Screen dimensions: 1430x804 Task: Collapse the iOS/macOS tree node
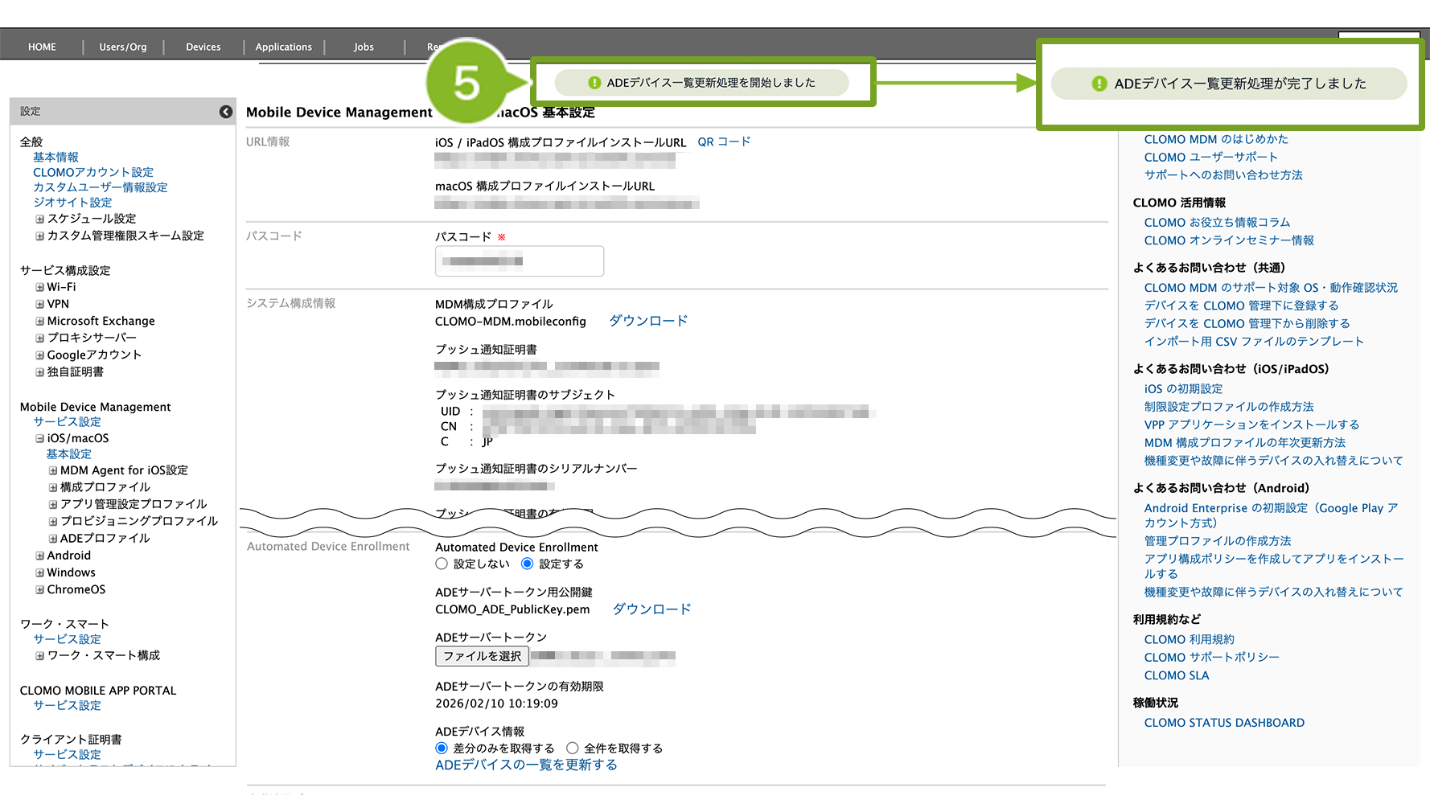click(x=39, y=439)
